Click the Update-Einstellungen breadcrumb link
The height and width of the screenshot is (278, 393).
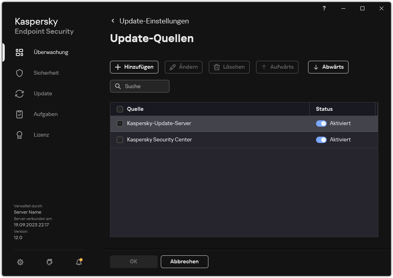154,21
